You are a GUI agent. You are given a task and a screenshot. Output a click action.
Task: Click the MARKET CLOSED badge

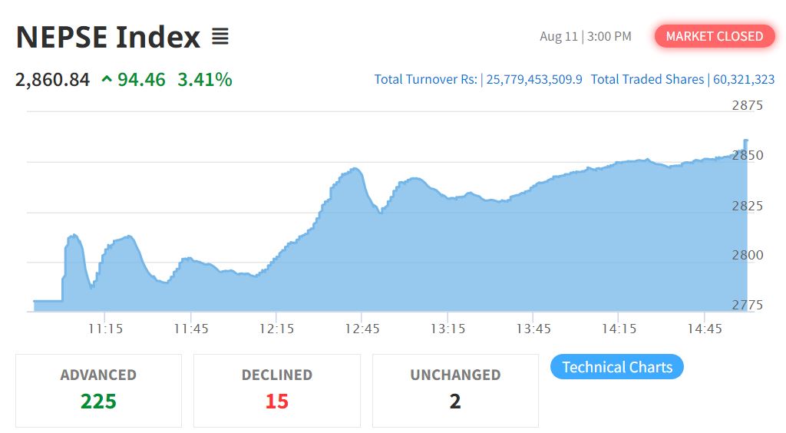(715, 36)
